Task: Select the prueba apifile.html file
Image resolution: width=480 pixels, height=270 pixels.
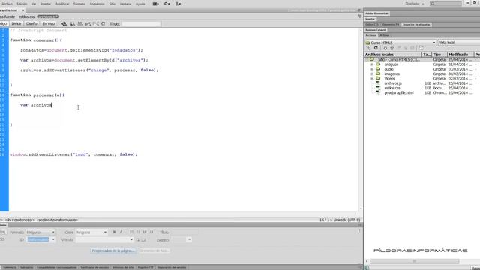Action: pos(399,93)
